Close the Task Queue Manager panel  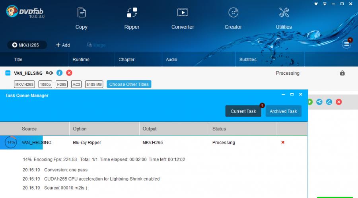300,95
